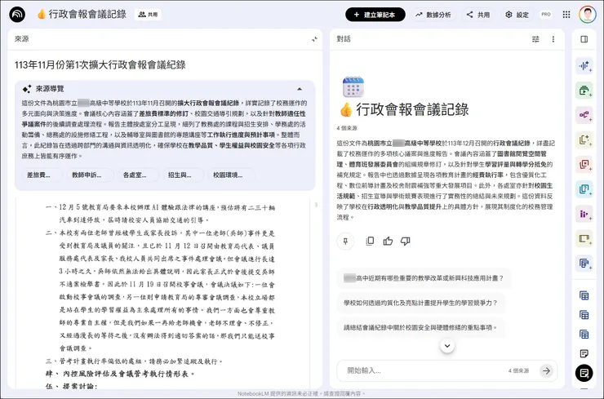This screenshot has width=604, height=399.
Task: Pin the summary to a note
Action: pos(345,242)
